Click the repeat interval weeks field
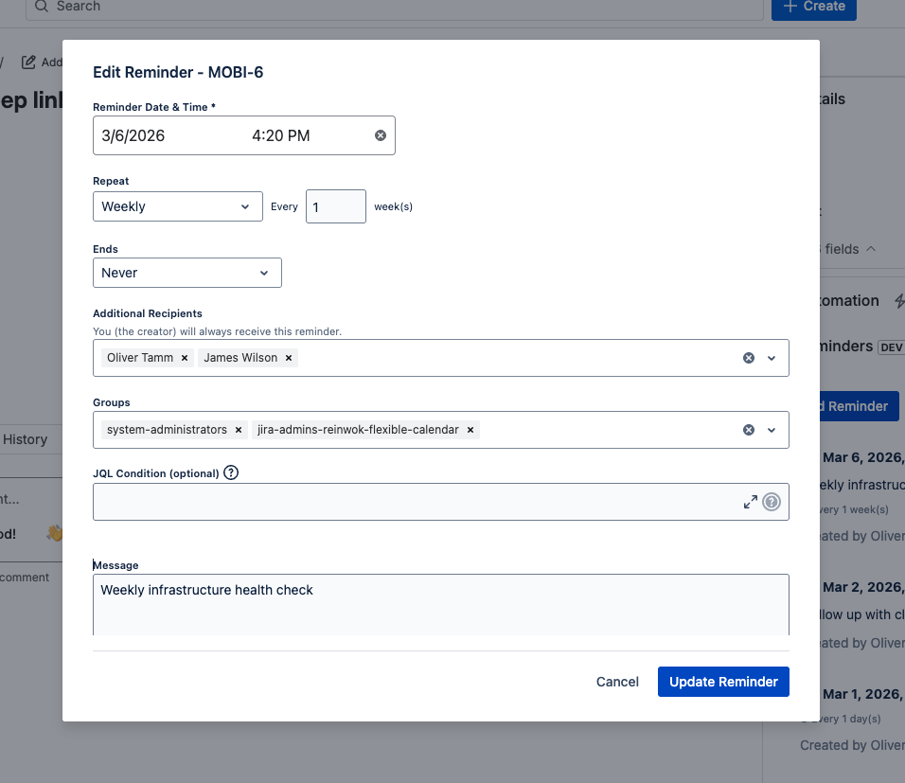905x783 pixels. (x=335, y=206)
